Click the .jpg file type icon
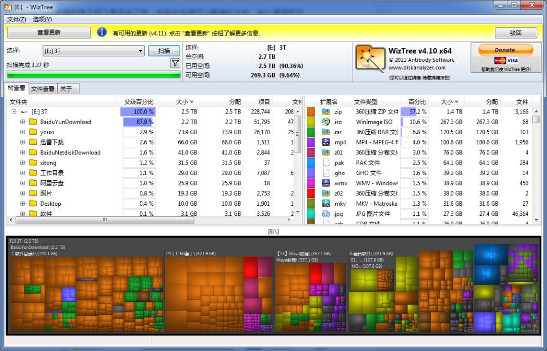Viewport: 547px width, 351px height. pos(326,214)
